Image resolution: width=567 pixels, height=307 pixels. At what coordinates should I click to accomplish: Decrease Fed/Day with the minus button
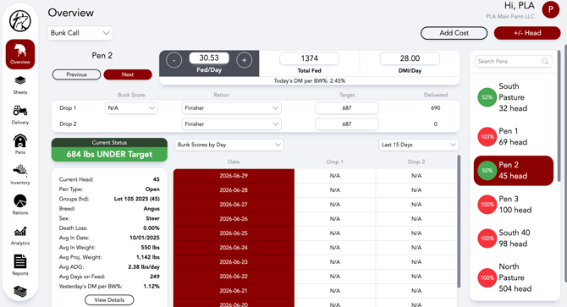[x=174, y=60]
